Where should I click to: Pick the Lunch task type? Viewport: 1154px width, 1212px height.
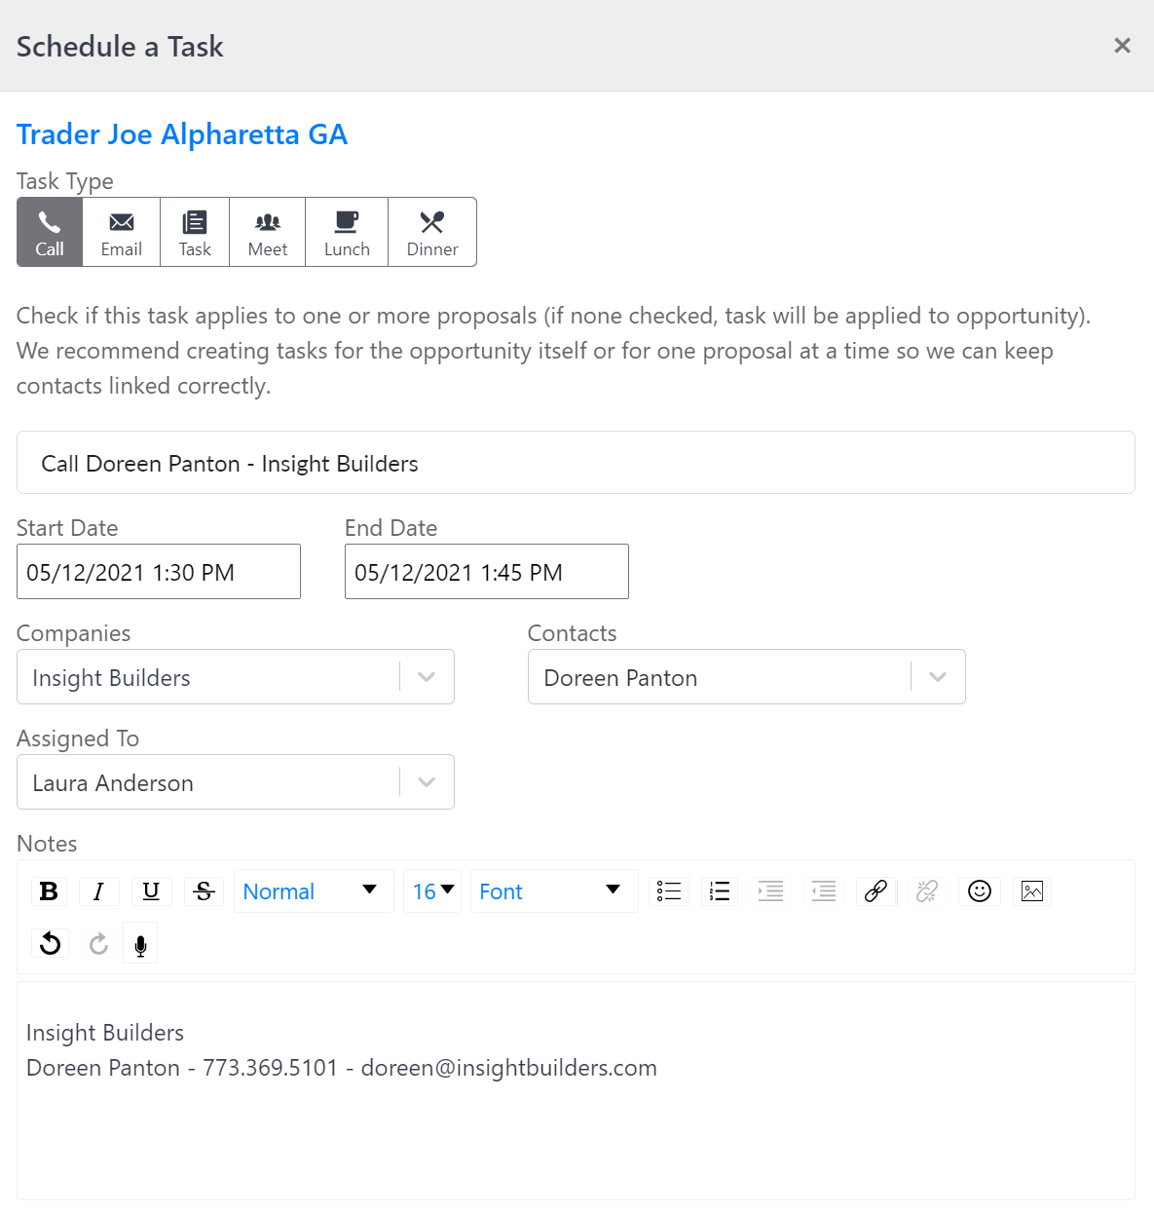347,232
